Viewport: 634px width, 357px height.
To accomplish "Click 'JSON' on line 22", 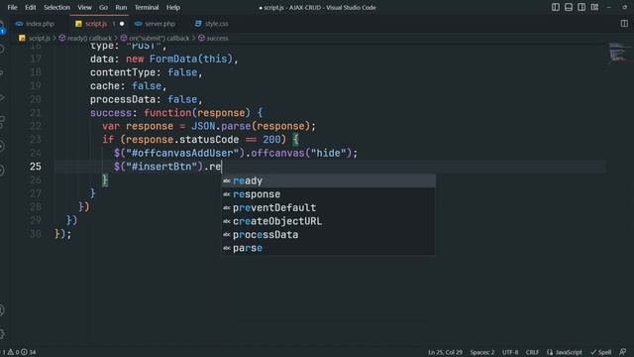I will click(x=203, y=126).
